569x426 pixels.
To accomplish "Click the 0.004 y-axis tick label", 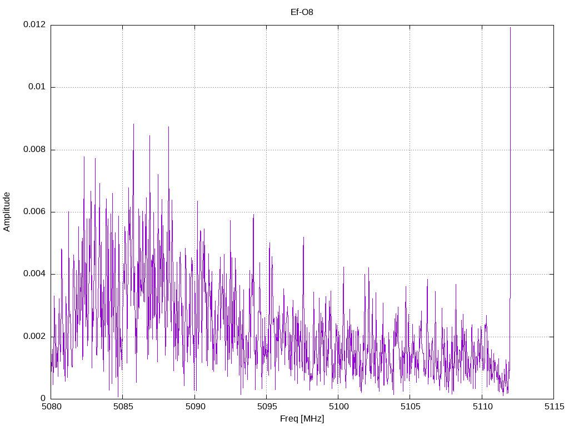I will (x=34, y=274).
